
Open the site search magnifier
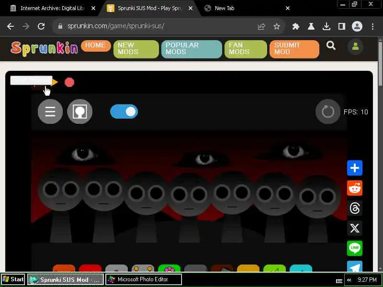[331, 45]
